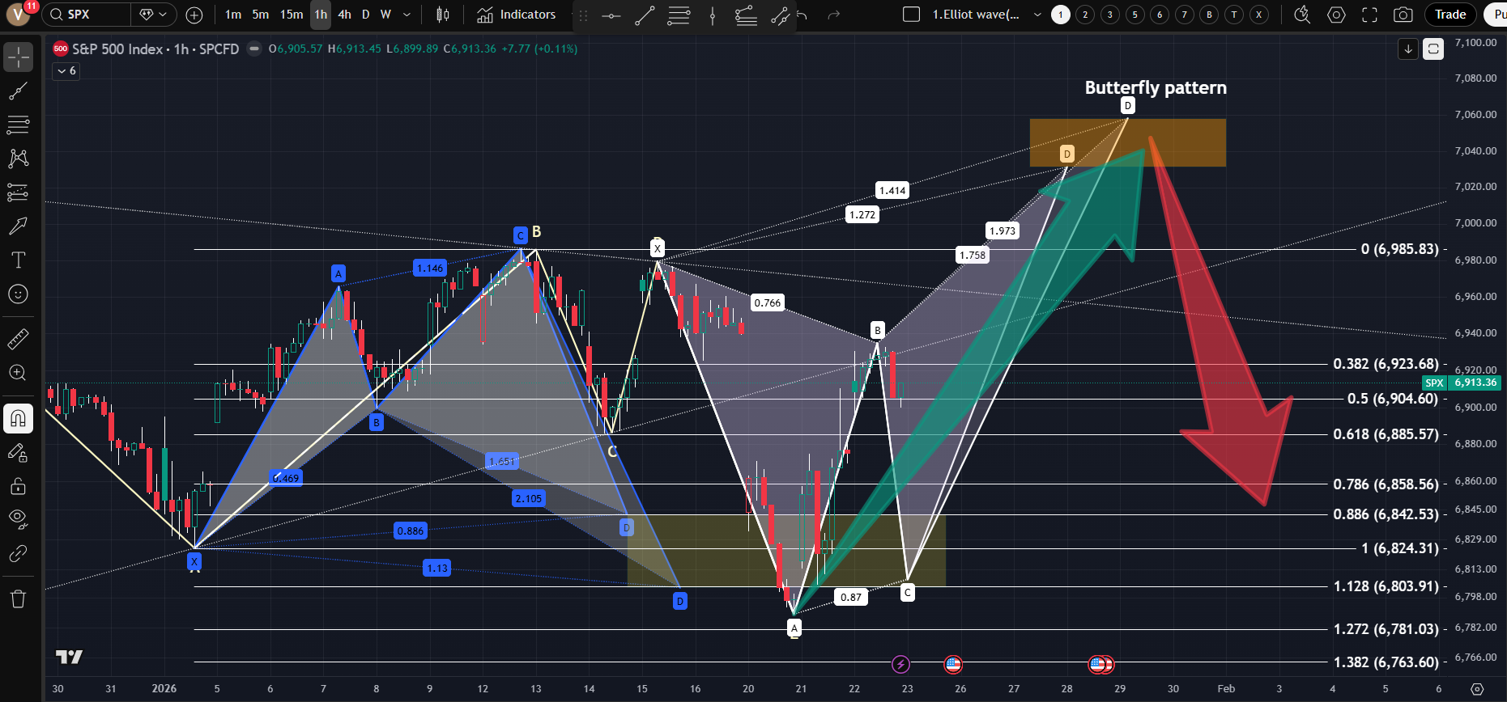Click the SPX symbol search field

(x=87, y=15)
